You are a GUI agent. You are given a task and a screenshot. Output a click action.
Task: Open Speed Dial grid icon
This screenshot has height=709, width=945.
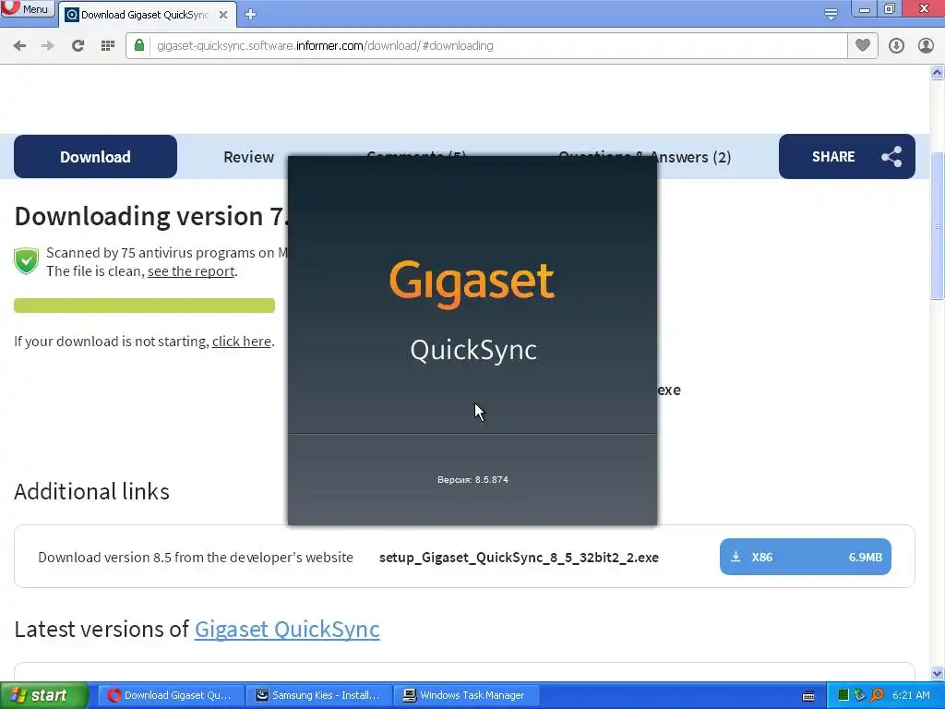coord(108,46)
